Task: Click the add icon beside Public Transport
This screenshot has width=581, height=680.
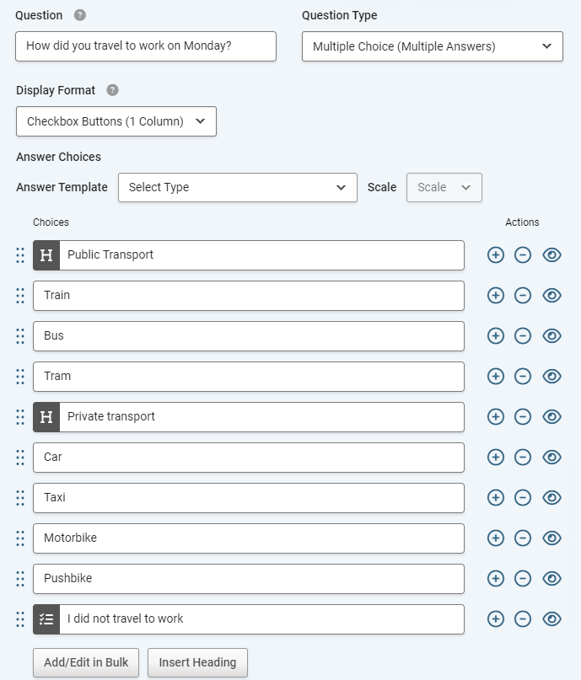Action: 496,255
